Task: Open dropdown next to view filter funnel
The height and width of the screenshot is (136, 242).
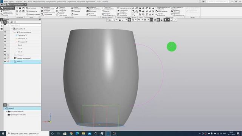Action: [168, 20]
